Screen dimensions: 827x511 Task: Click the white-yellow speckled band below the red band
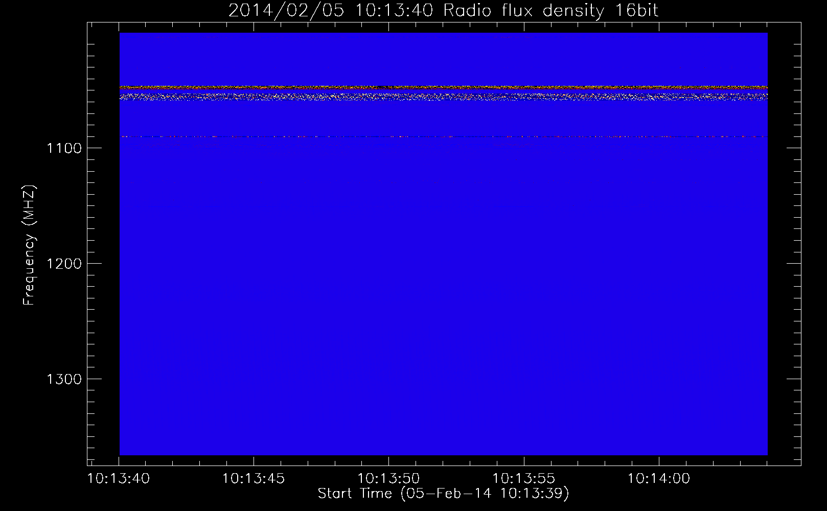coord(443,97)
